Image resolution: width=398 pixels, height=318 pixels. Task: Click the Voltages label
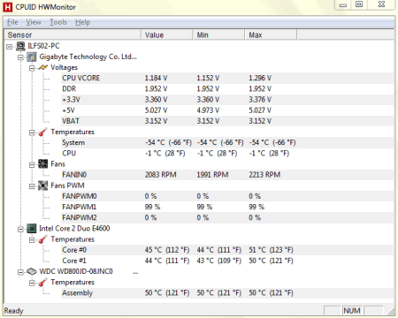[64, 68]
